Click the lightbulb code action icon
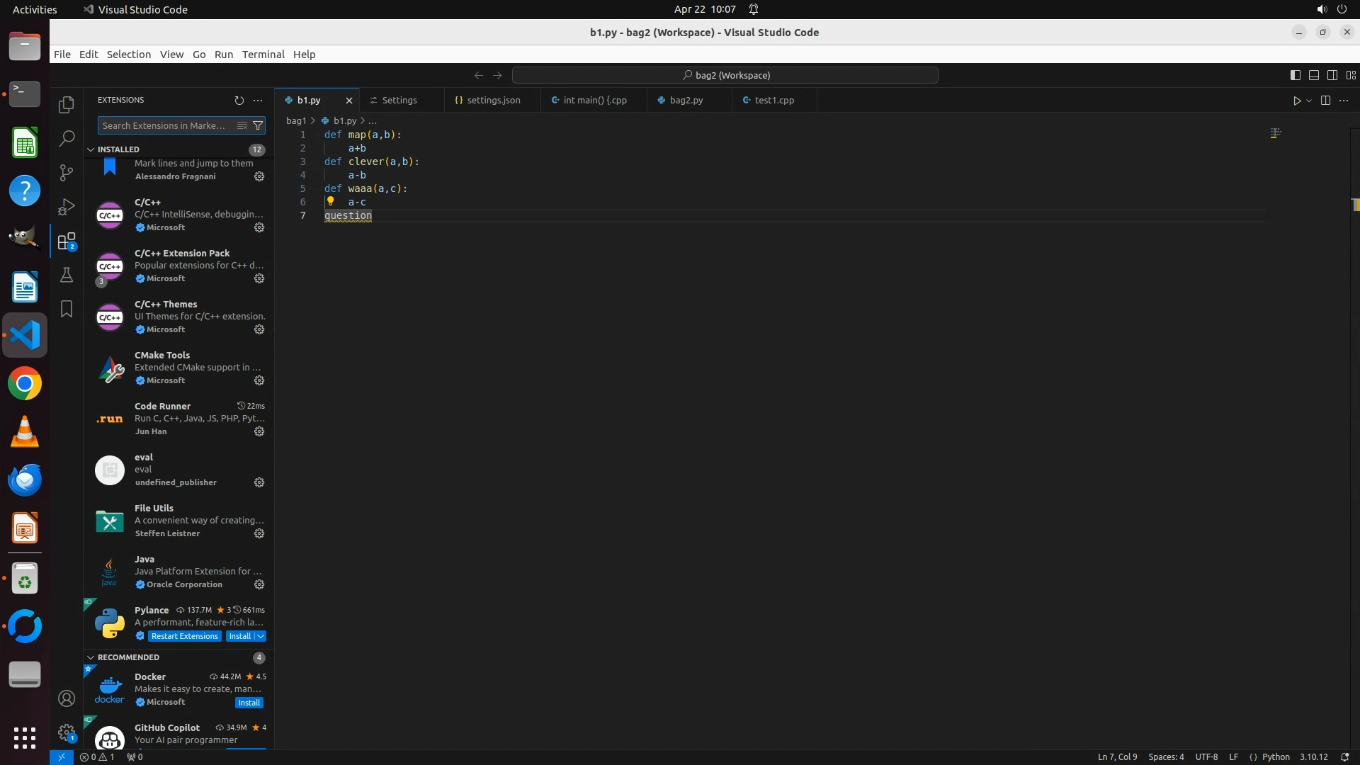The image size is (1360, 765). click(330, 201)
